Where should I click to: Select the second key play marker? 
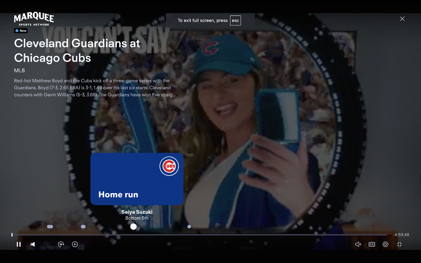point(83,226)
